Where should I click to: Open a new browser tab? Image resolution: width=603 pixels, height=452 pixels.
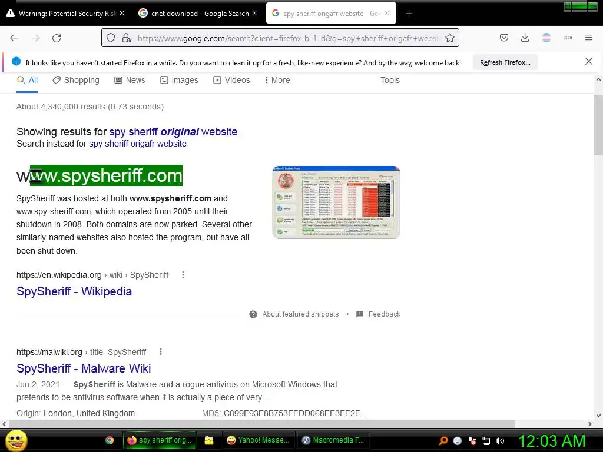tap(409, 14)
